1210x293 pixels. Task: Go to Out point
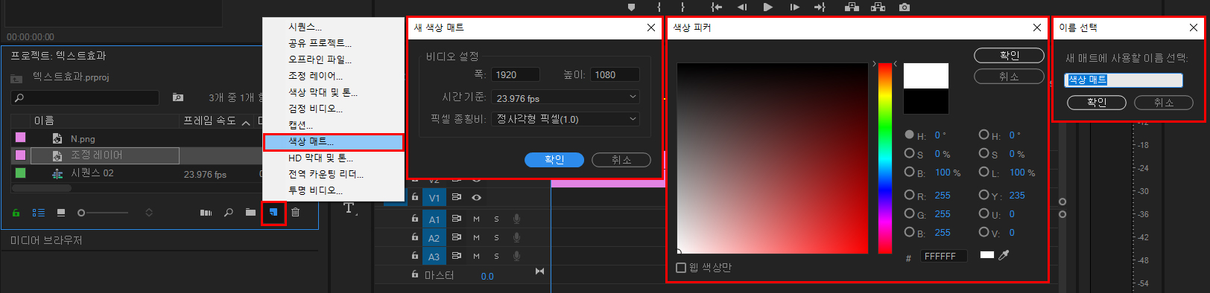coord(820,7)
